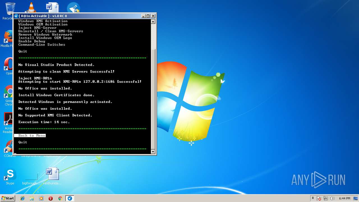Choose Command-Line Switches entry
Screen dimensions: 359x202
(42, 45)
